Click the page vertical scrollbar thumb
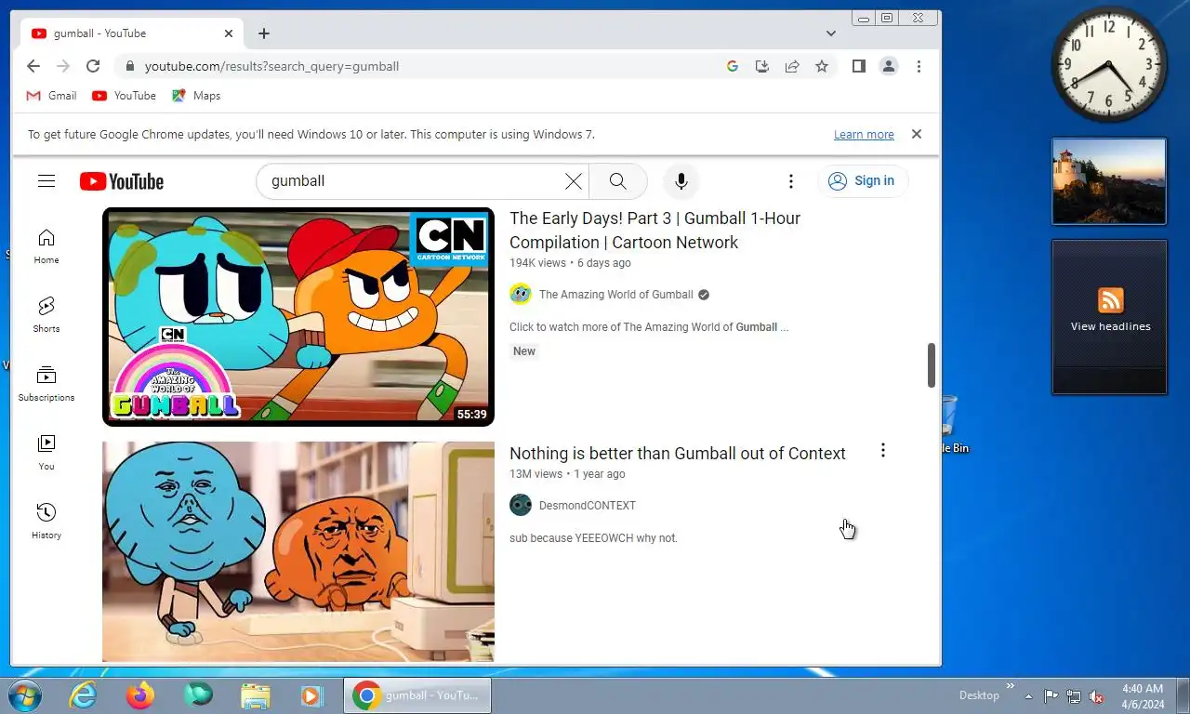Viewport: 1190px width, 714px height. [931, 365]
